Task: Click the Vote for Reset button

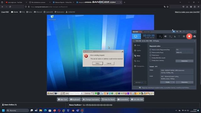Action: coord(108,100)
